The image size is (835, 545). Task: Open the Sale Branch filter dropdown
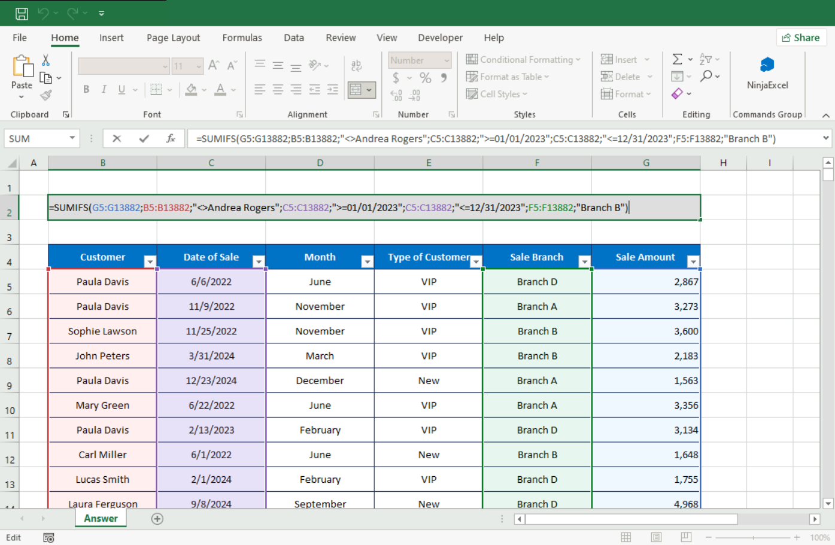(584, 261)
